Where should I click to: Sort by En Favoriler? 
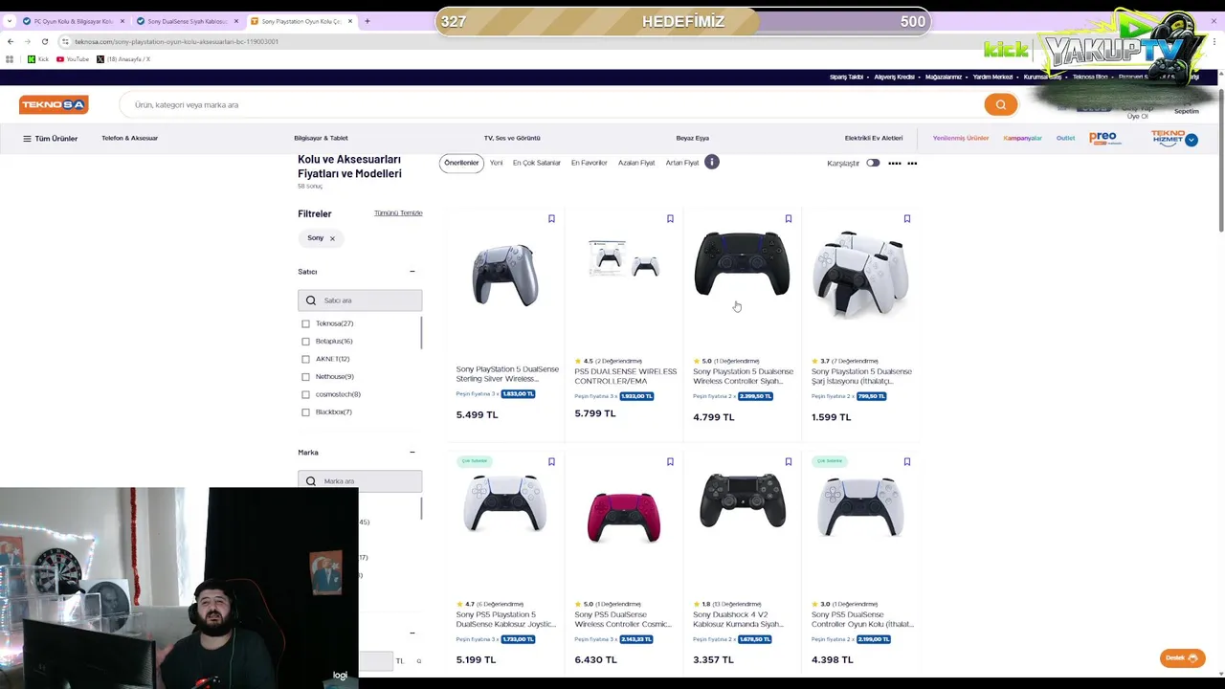[590, 163]
